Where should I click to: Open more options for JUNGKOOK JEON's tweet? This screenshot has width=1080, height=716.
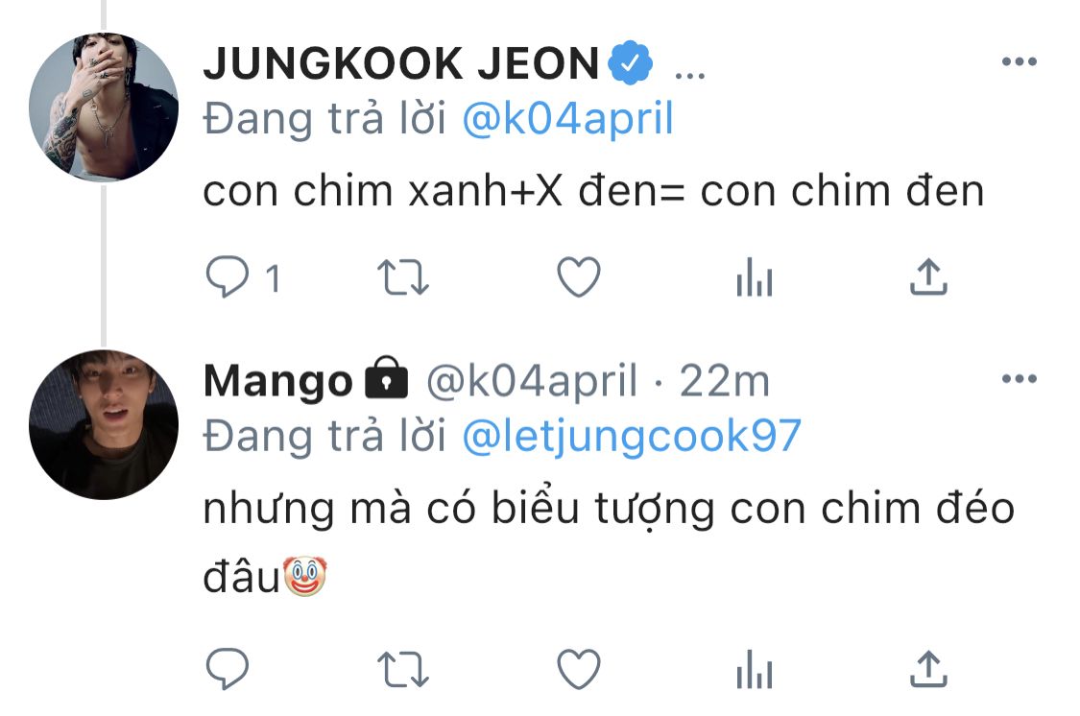1020,62
